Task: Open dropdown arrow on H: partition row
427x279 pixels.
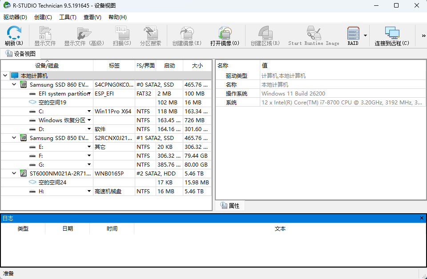Action: click(89, 191)
